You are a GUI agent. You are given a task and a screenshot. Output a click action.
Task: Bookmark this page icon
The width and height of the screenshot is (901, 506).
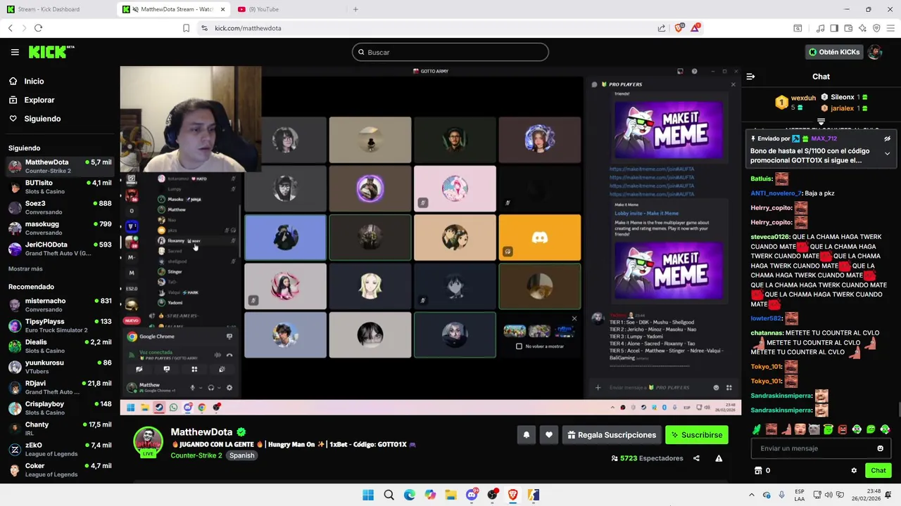(186, 28)
